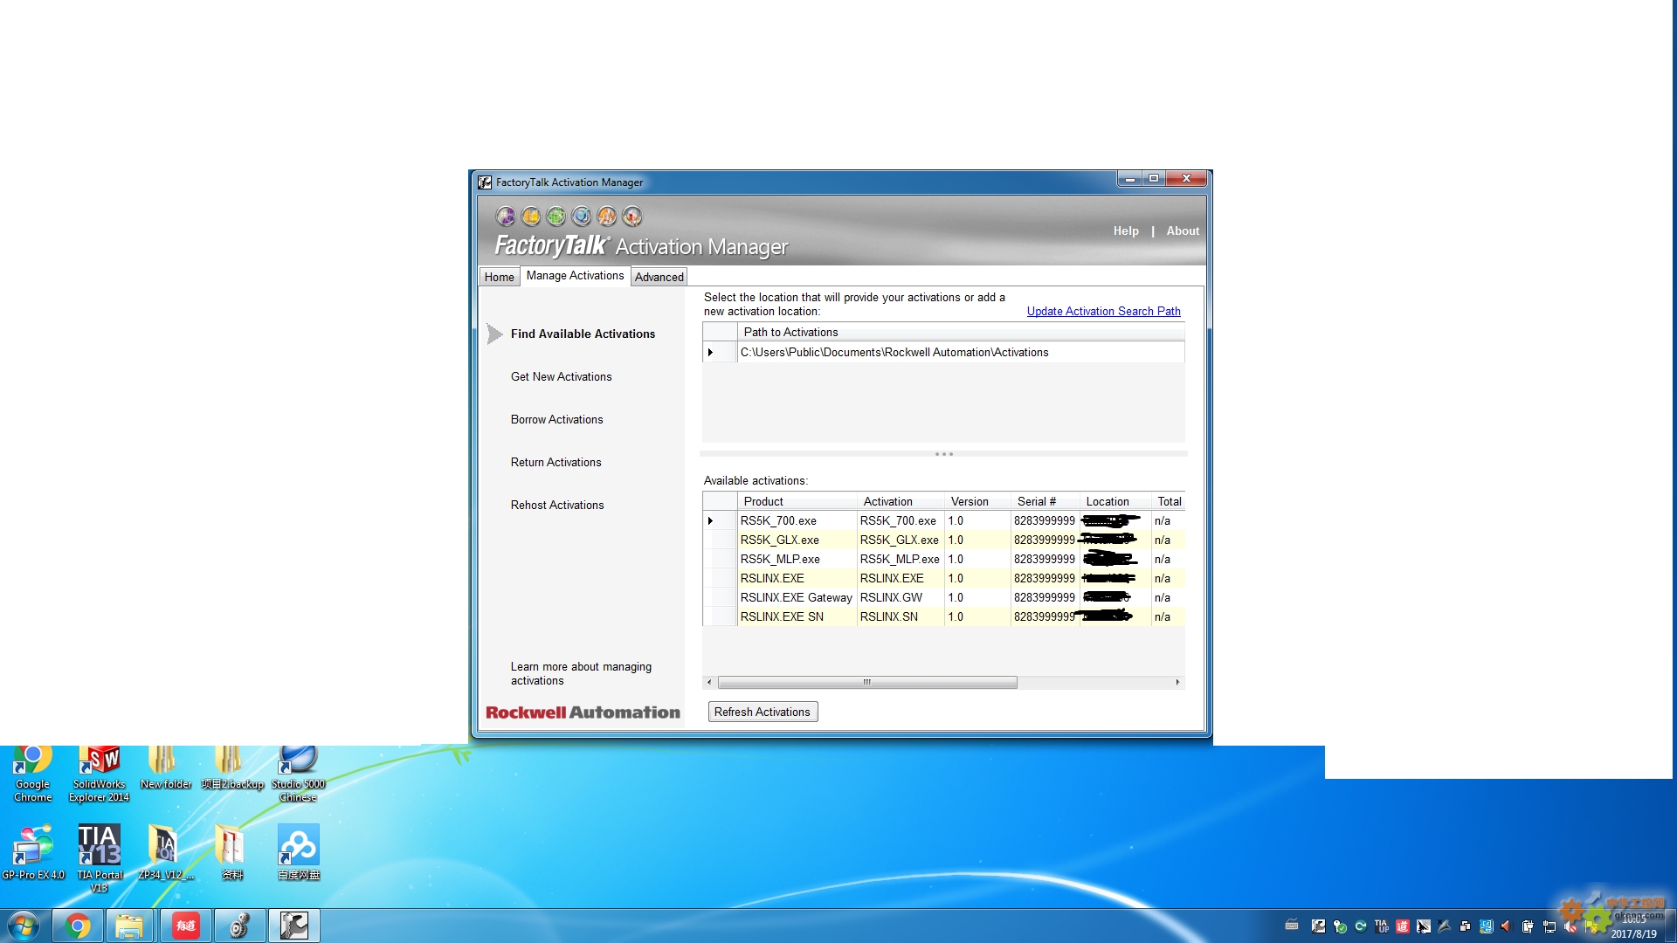Open the red 有道 app in taskbar
Viewport: 1677px width, 943px height.
click(185, 926)
